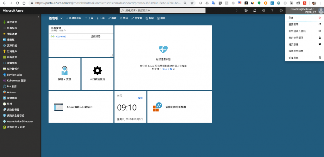Expand the 儀表板 dashboard dropdown chevron
The image size is (324, 157).
tap(61, 18)
